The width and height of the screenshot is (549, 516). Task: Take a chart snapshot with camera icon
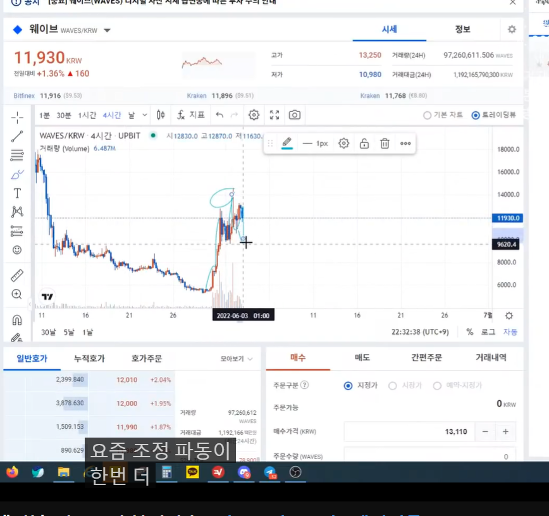point(295,115)
